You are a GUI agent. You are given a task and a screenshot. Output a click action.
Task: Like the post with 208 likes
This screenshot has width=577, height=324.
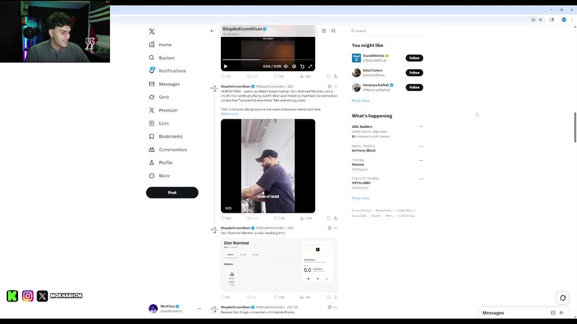pyautogui.click(x=279, y=297)
